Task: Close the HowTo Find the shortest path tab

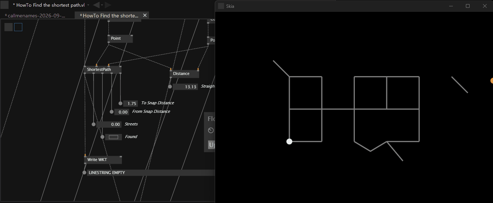Action: click(x=145, y=15)
